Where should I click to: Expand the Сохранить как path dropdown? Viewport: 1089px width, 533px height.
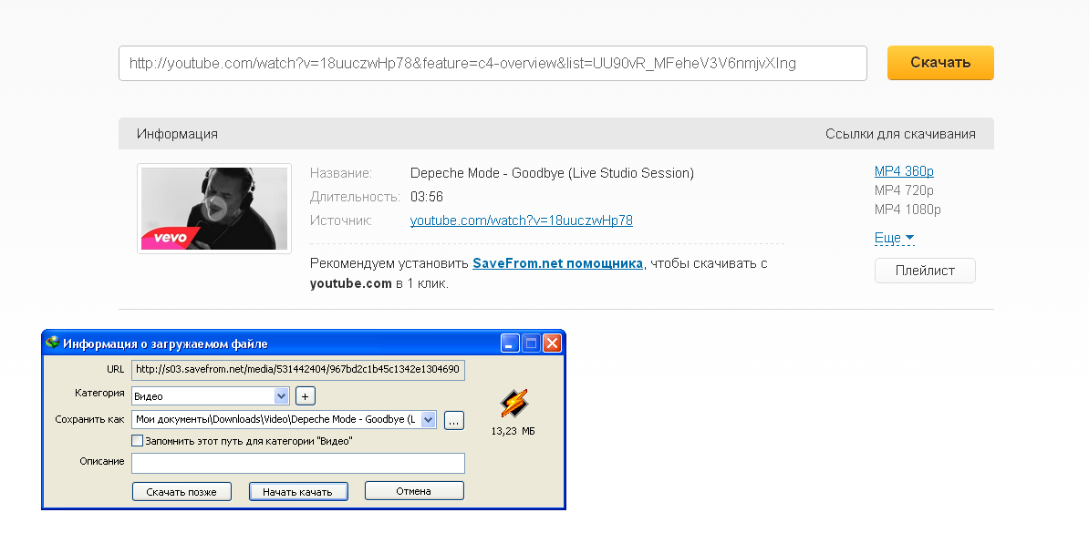(x=429, y=420)
